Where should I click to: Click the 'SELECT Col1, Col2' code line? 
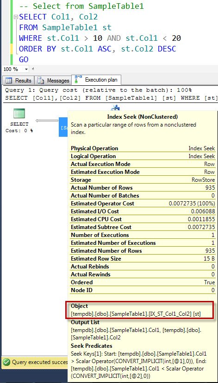[58, 17]
